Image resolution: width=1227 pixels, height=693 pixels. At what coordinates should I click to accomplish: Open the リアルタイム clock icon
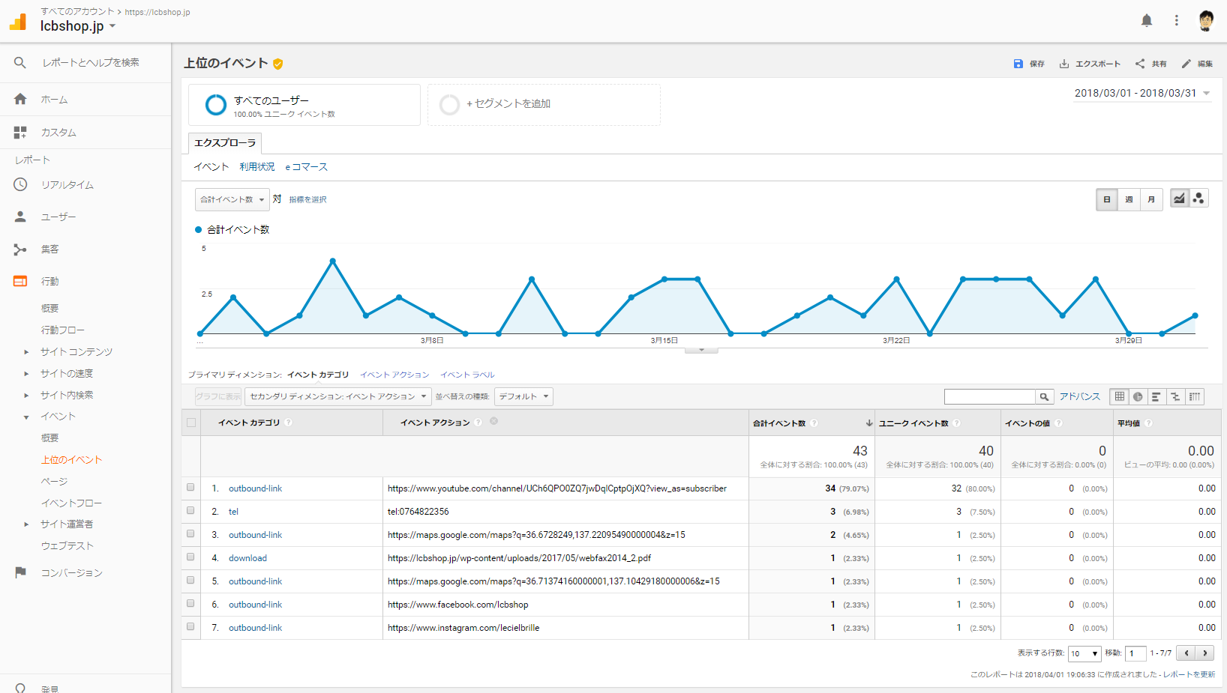click(20, 184)
